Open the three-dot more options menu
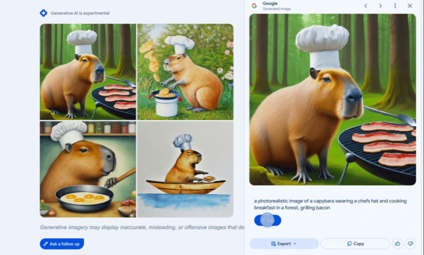 [395, 6]
